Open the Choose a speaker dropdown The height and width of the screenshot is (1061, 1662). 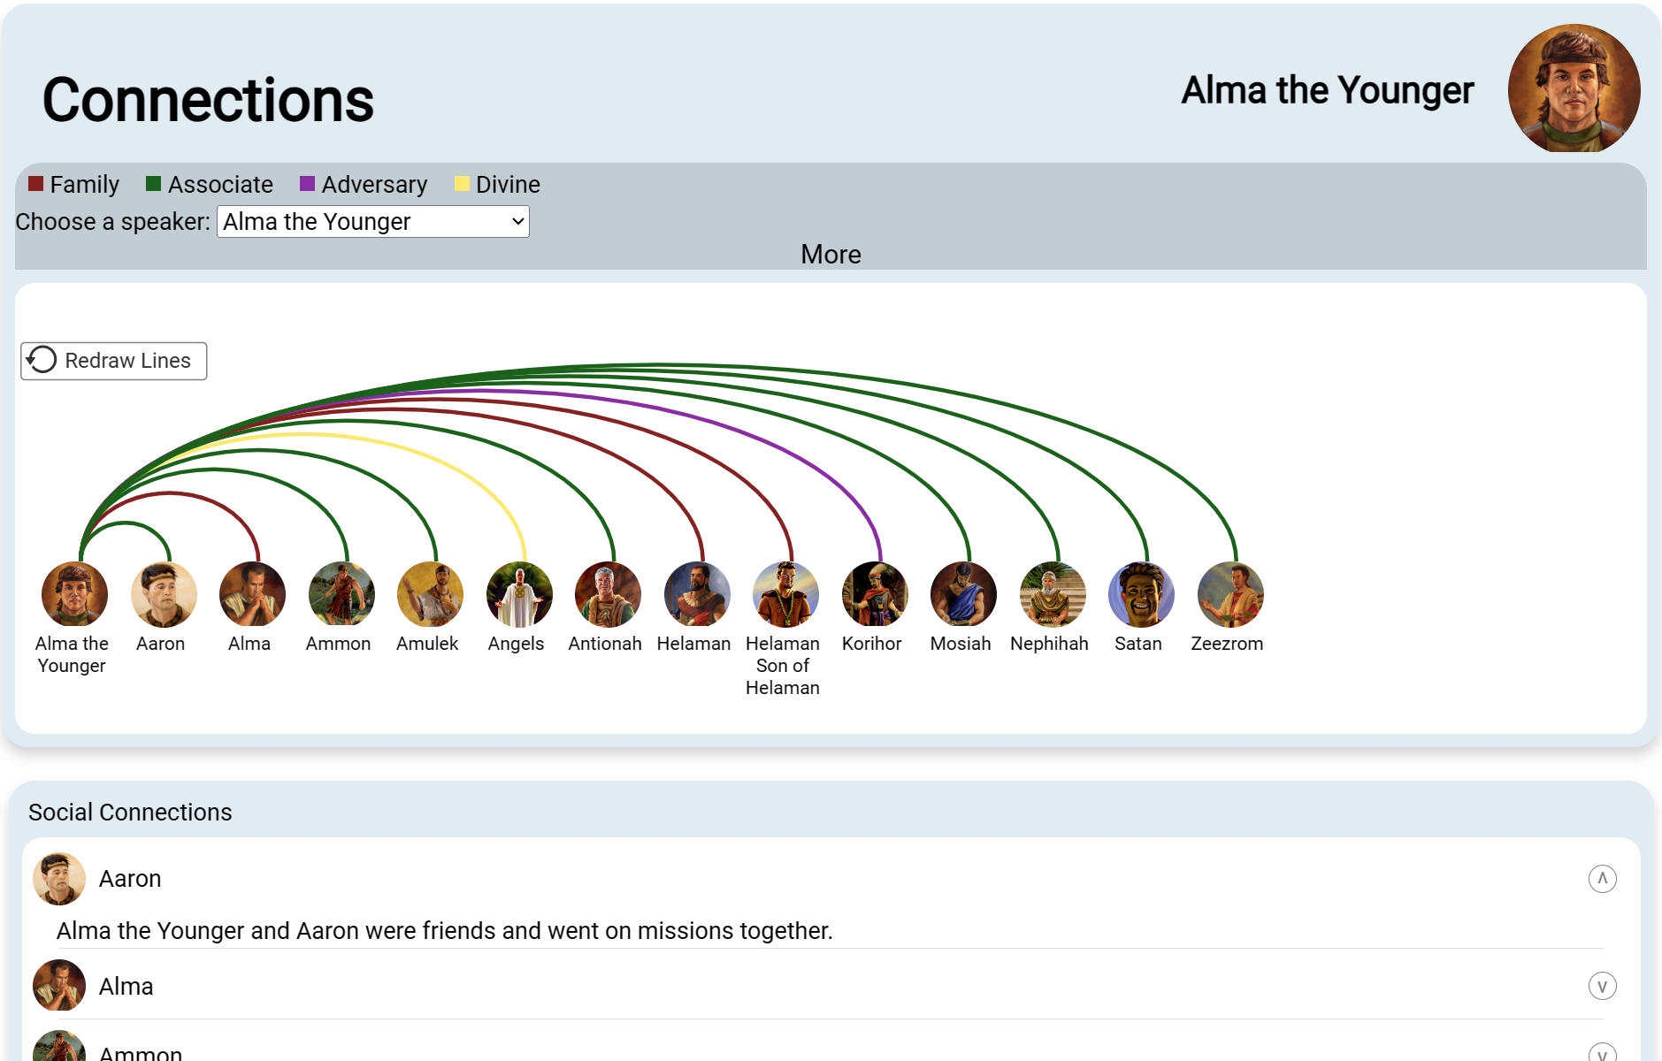(x=372, y=221)
